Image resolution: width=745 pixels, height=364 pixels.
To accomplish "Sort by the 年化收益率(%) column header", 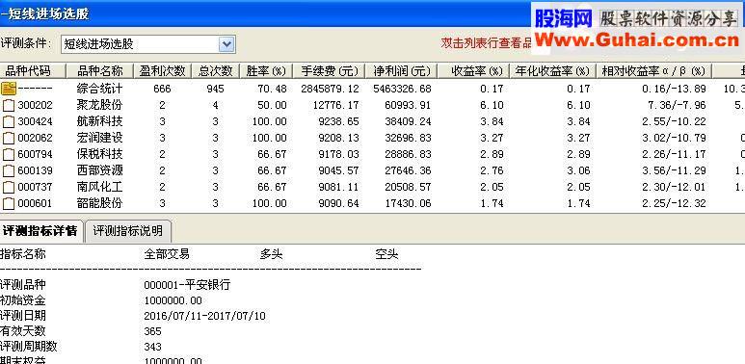I will point(553,71).
